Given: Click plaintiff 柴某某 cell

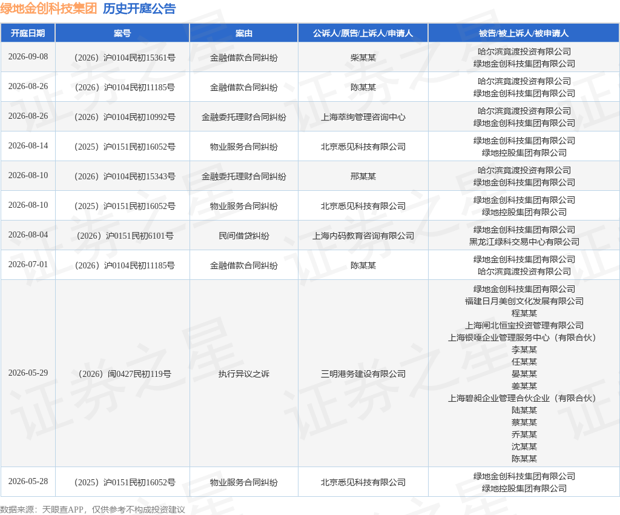Looking at the screenshot, I should [x=363, y=58].
